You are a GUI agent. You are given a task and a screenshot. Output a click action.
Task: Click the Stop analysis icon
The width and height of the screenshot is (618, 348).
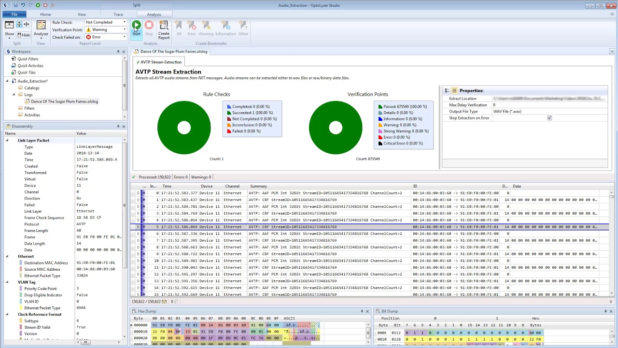(149, 28)
